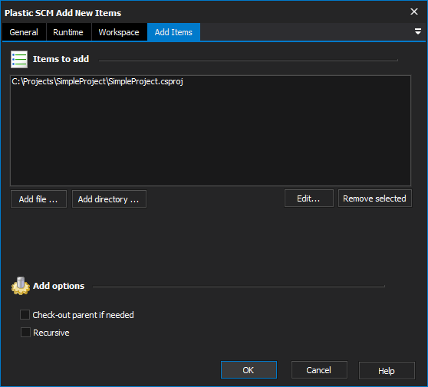
Task: Click Remove selected button
Action: [x=375, y=198]
